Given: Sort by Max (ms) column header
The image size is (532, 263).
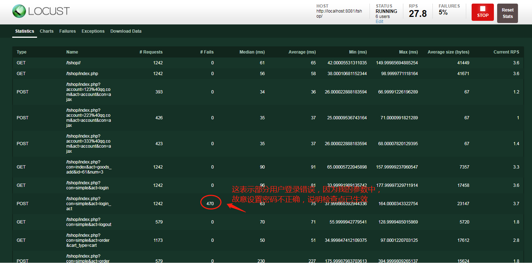Looking at the screenshot, I should click(408, 52).
